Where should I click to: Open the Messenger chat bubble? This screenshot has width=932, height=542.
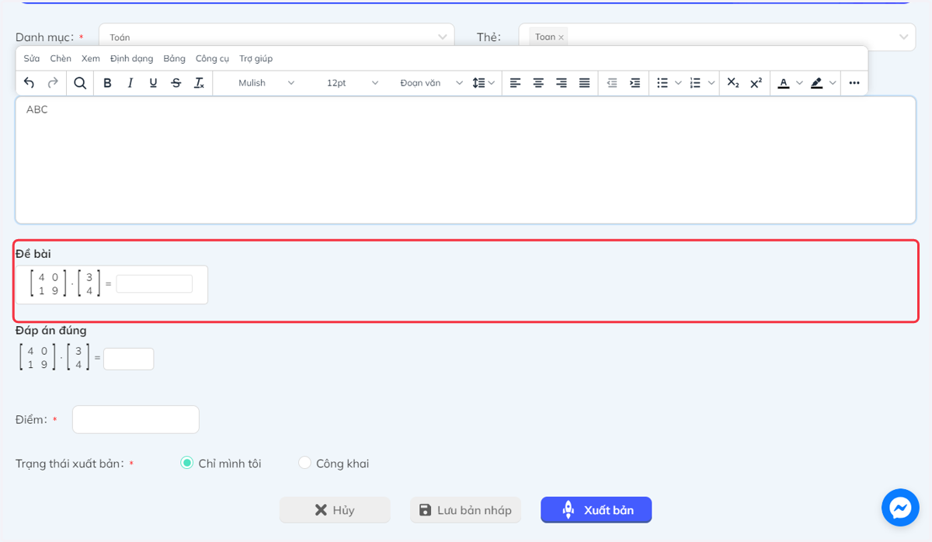tap(900, 508)
